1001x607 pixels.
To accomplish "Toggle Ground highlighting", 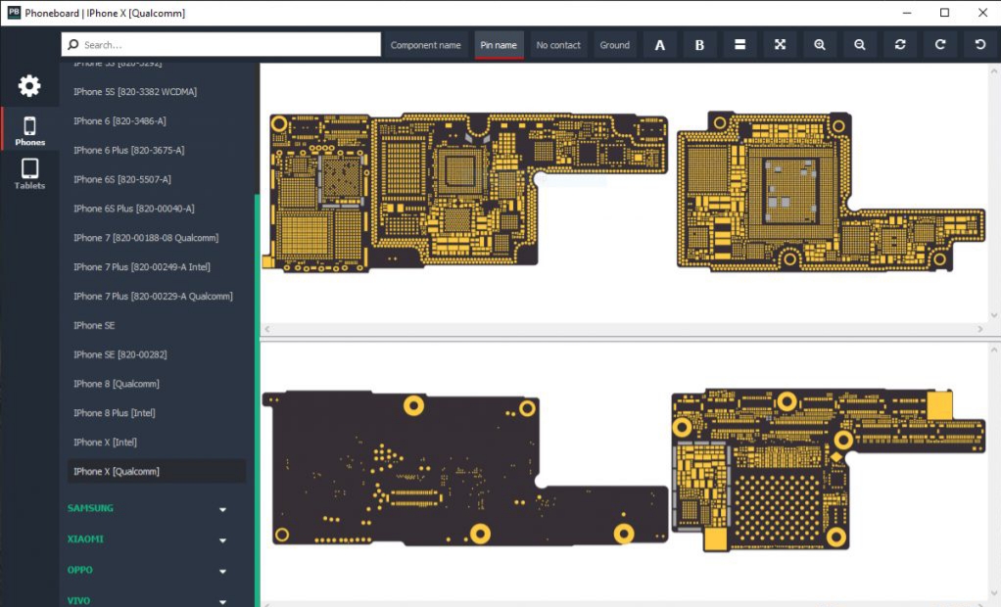I will tap(614, 45).
